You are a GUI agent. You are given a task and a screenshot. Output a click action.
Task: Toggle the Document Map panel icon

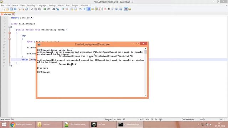point(96,9)
